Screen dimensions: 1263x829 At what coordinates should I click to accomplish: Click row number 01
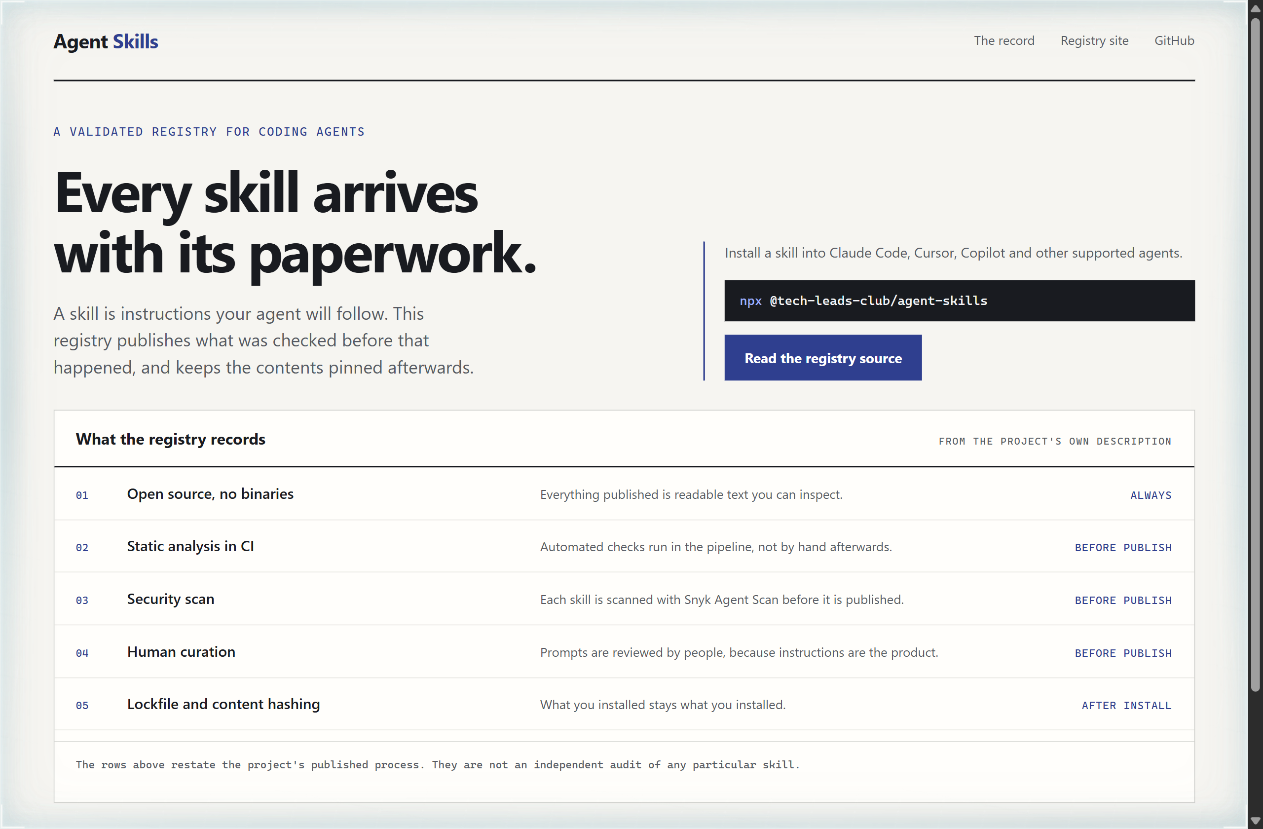click(82, 495)
